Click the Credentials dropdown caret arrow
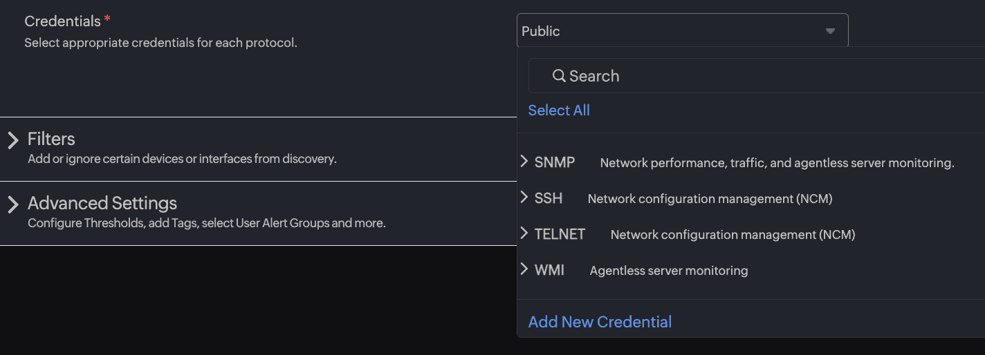985x355 pixels. click(830, 31)
